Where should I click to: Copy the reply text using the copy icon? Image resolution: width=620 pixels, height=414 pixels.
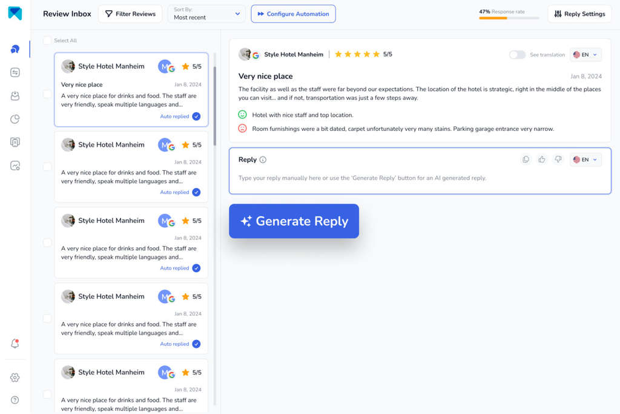(526, 159)
